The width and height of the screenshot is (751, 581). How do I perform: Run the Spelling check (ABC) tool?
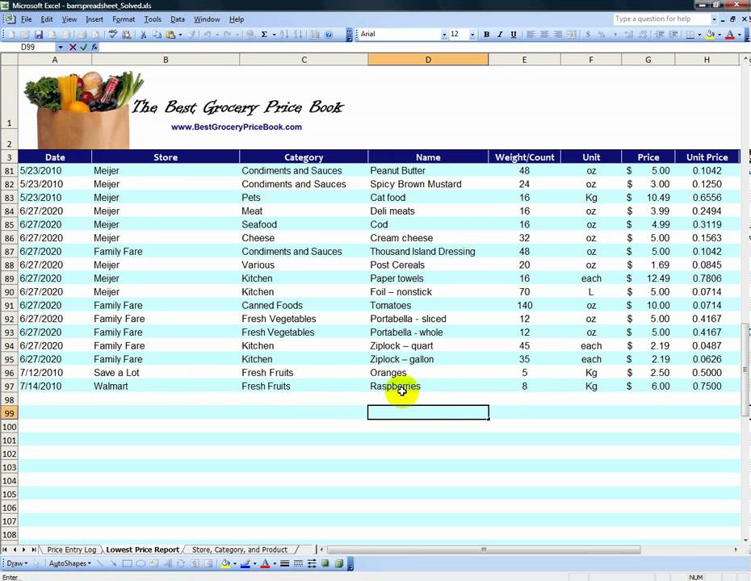(x=113, y=35)
